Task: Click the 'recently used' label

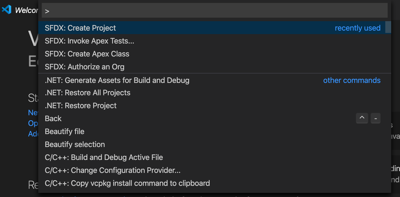Action: tap(358, 28)
